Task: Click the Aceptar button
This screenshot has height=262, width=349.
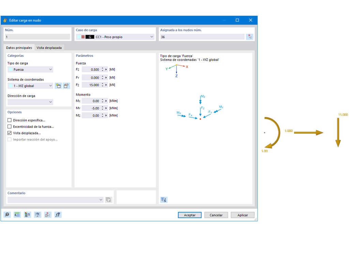Action: 189,215
